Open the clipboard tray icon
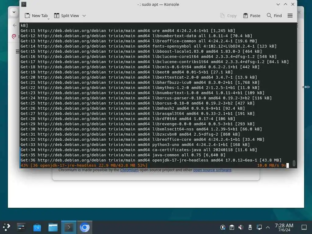Screen dimensions: 312x234 pos(232,227)
